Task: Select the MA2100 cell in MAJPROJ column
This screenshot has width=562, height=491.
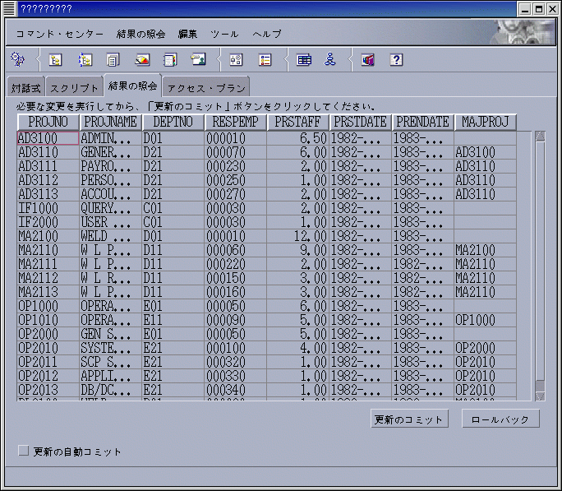Action: pyautogui.click(x=485, y=250)
